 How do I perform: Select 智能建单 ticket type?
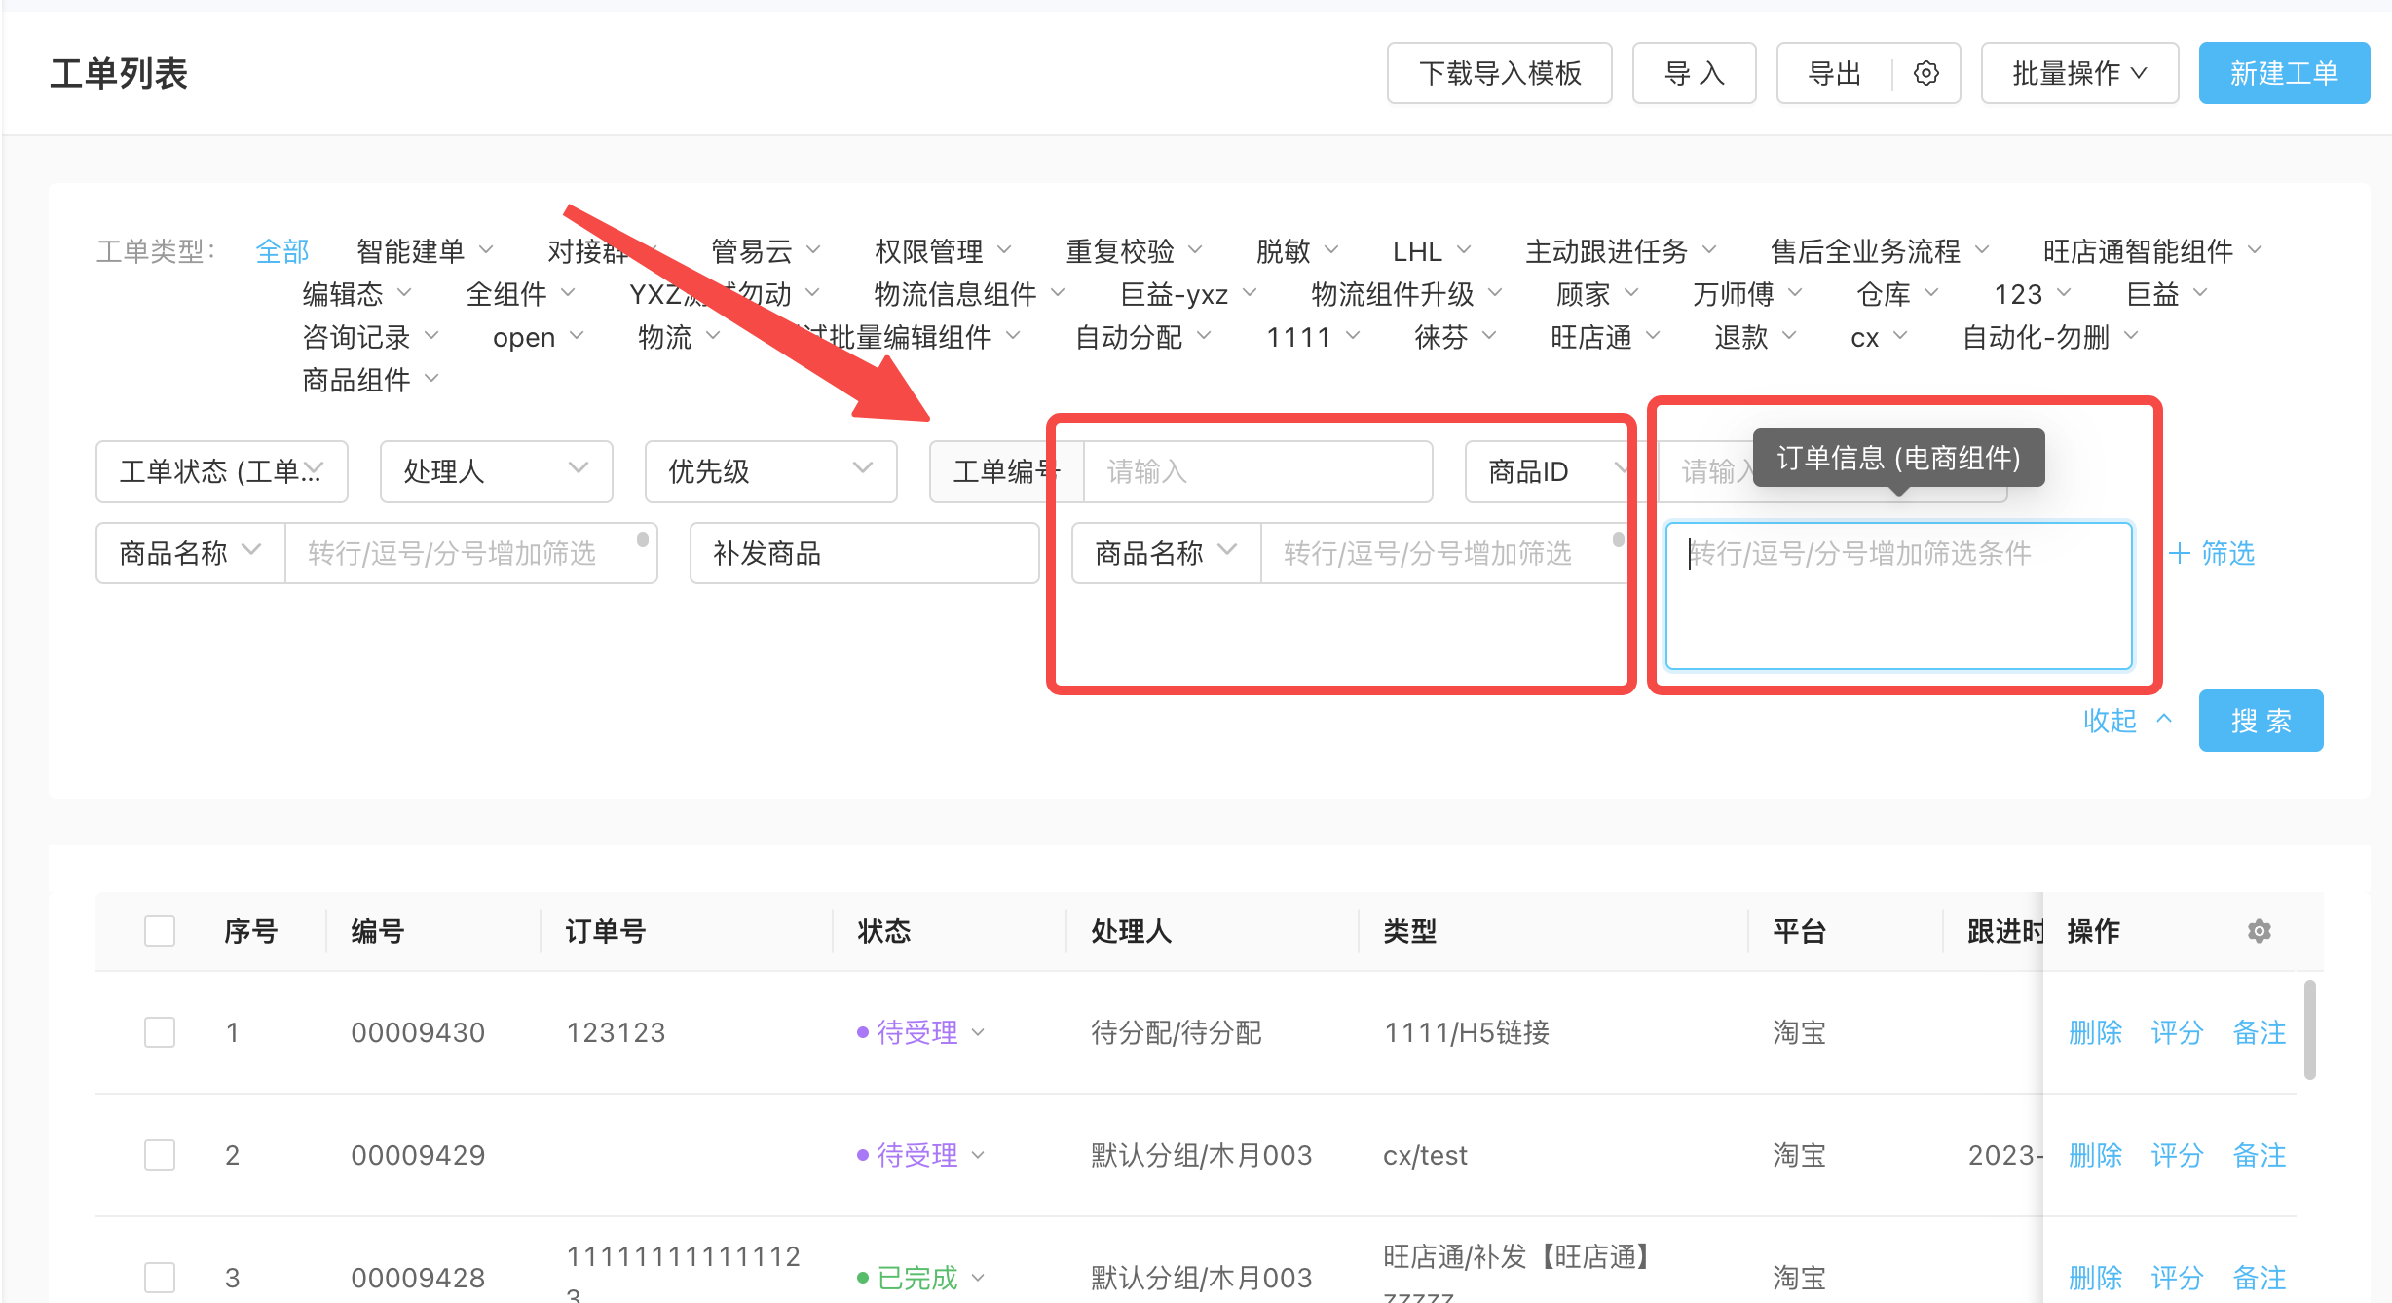pyautogui.click(x=425, y=251)
